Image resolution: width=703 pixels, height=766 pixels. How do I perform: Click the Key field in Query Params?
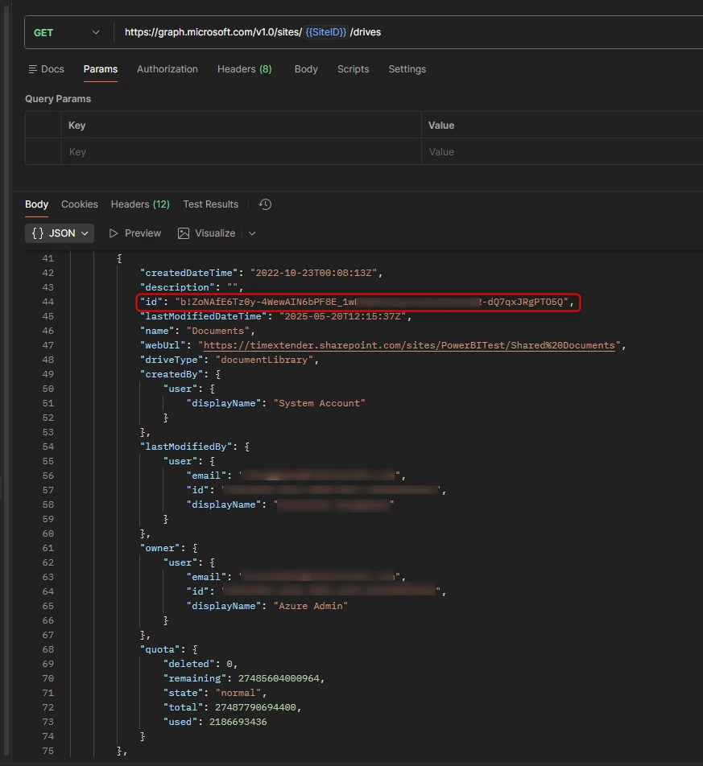[240, 152]
